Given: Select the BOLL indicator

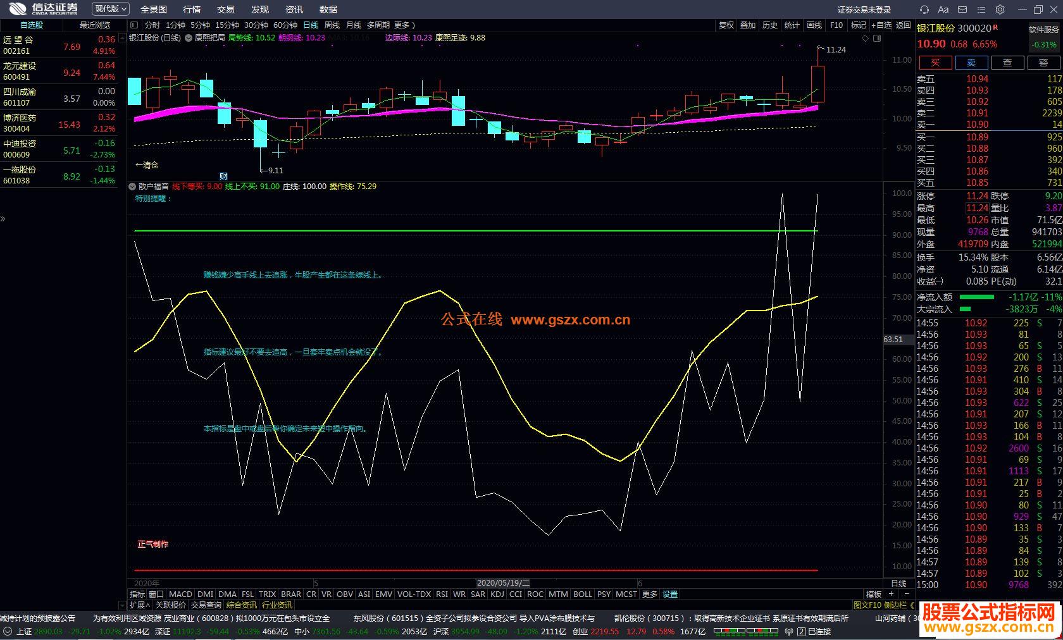Looking at the screenshot, I should (583, 594).
